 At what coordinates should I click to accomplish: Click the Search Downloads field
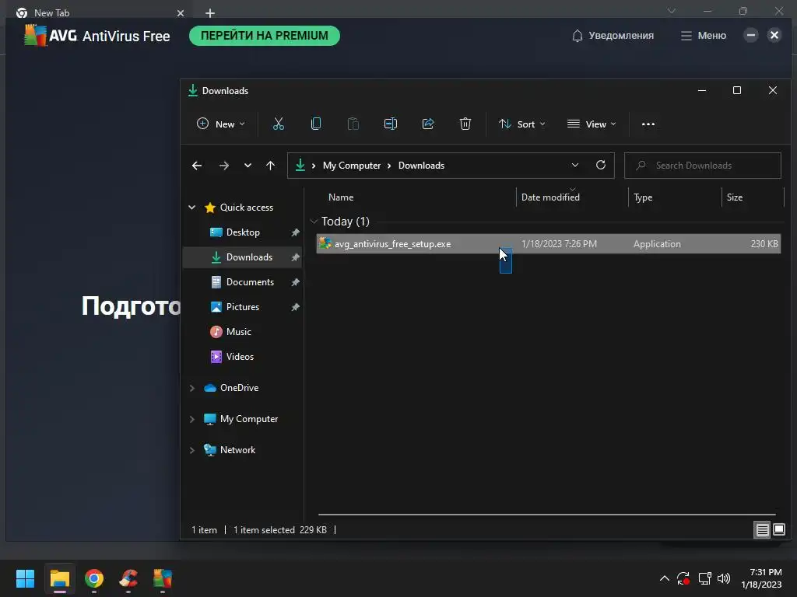[703, 166]
